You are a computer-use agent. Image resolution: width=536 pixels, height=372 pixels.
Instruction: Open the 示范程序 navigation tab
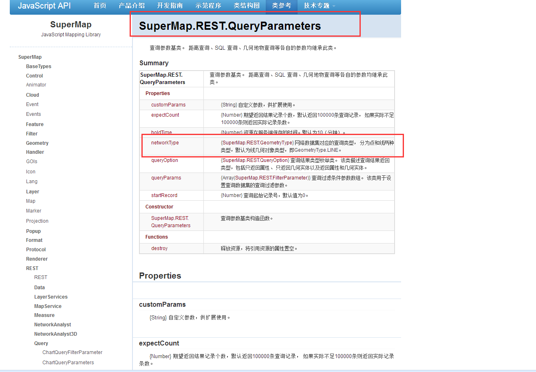[x=208, y=6]
